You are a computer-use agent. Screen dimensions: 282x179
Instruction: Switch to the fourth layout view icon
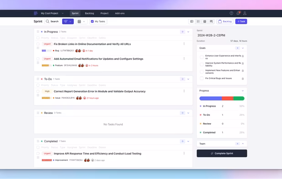point(211,21)
